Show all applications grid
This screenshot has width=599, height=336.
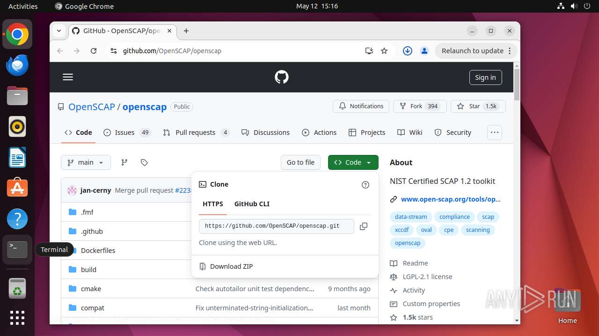17,318
